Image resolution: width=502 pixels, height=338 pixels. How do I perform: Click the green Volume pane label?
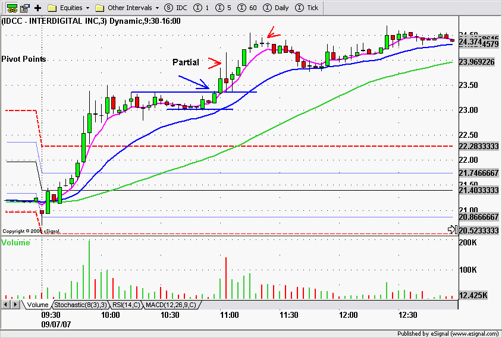15,243
